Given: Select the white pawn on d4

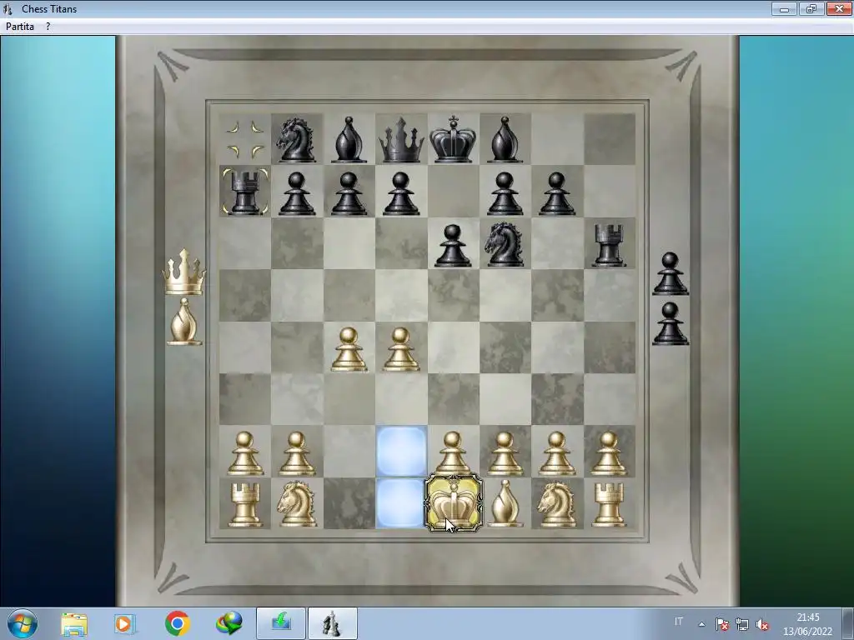Looking at the screenshot, I should click(401, 349).
